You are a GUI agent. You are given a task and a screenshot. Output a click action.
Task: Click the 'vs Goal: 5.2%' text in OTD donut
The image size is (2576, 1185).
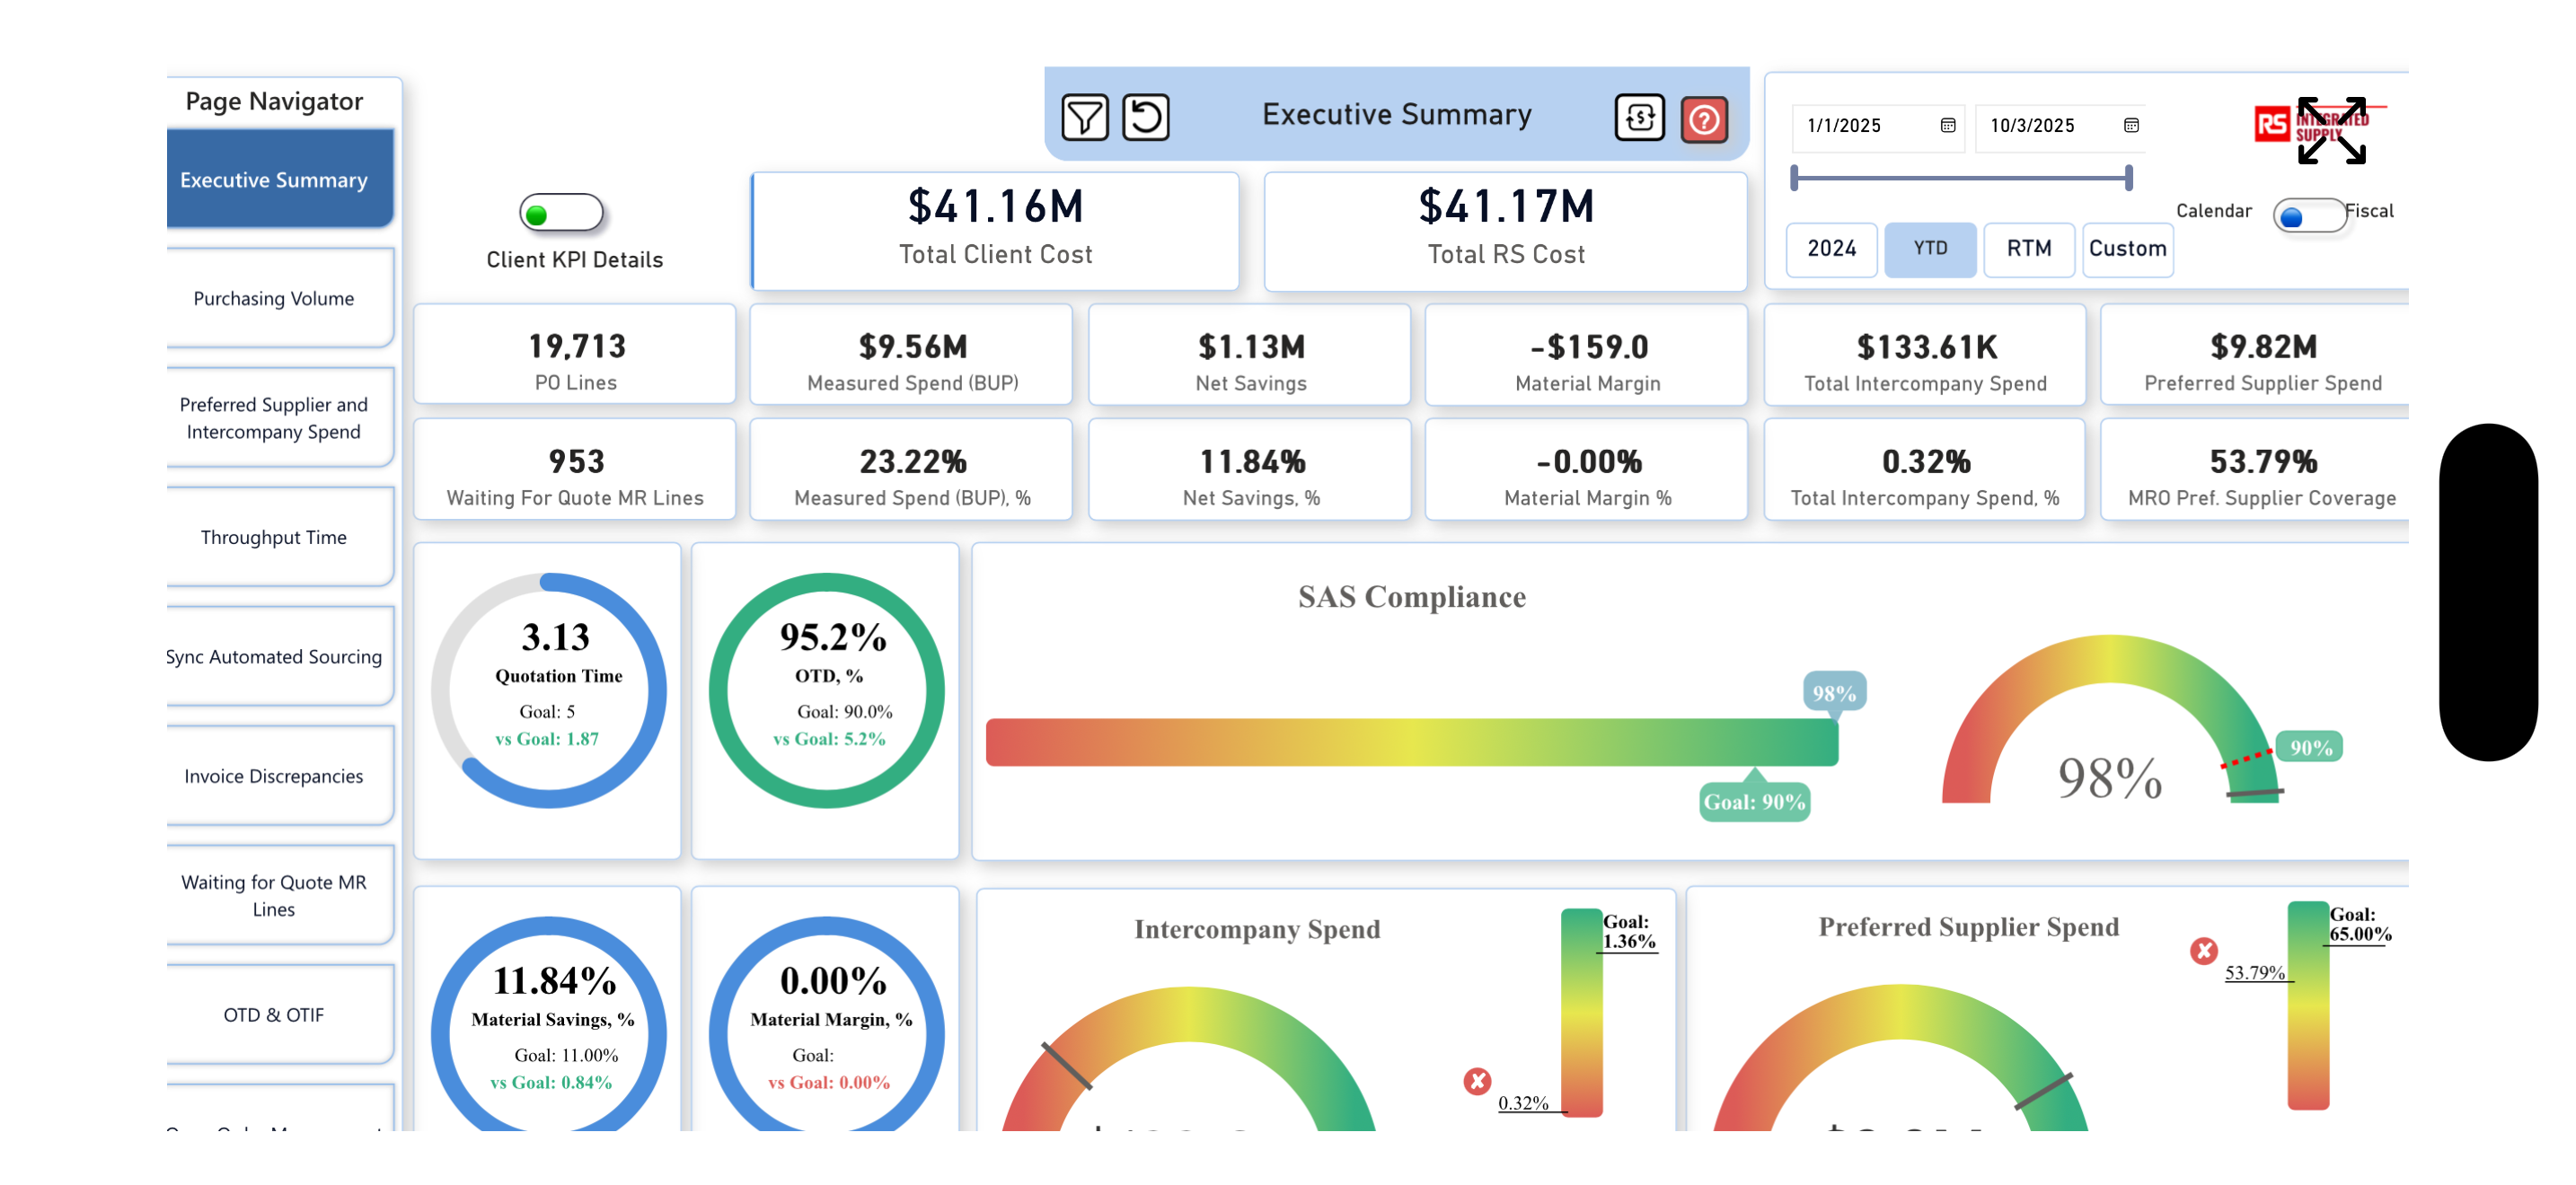(829, 740)
